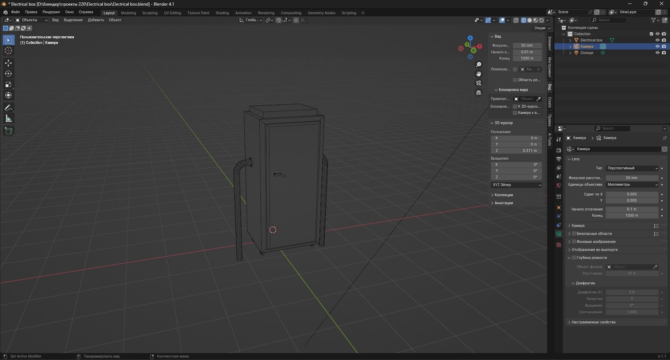
Task: Select the Annotate tool
Action: pos(8,108)
